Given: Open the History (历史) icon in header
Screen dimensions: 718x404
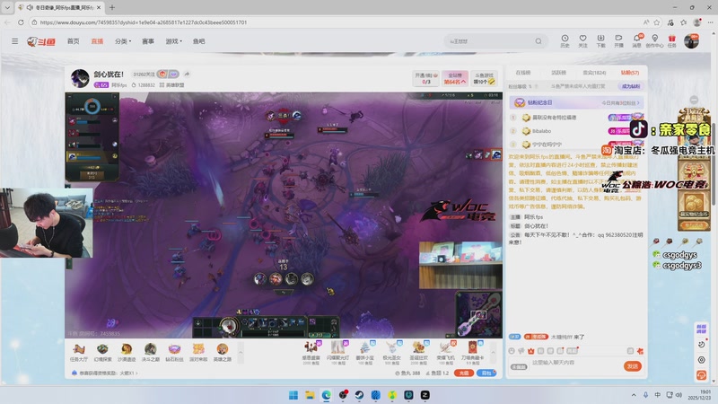Looking at the screenshot, I should (x=565, y=39).
